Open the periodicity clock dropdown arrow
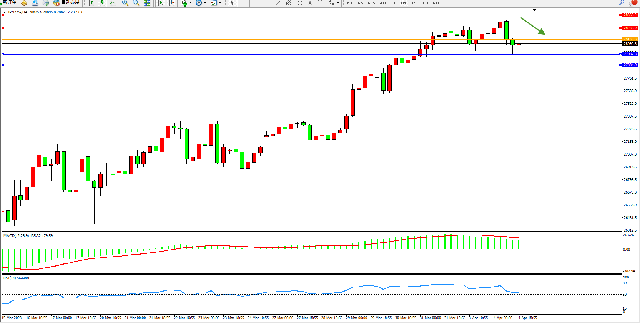 tap(205, 3)
